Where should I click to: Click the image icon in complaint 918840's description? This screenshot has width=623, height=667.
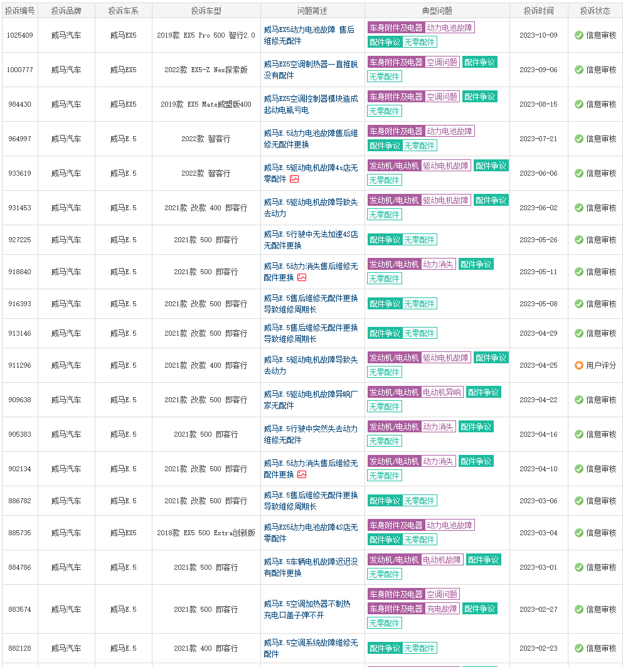[x=302, y=277]
